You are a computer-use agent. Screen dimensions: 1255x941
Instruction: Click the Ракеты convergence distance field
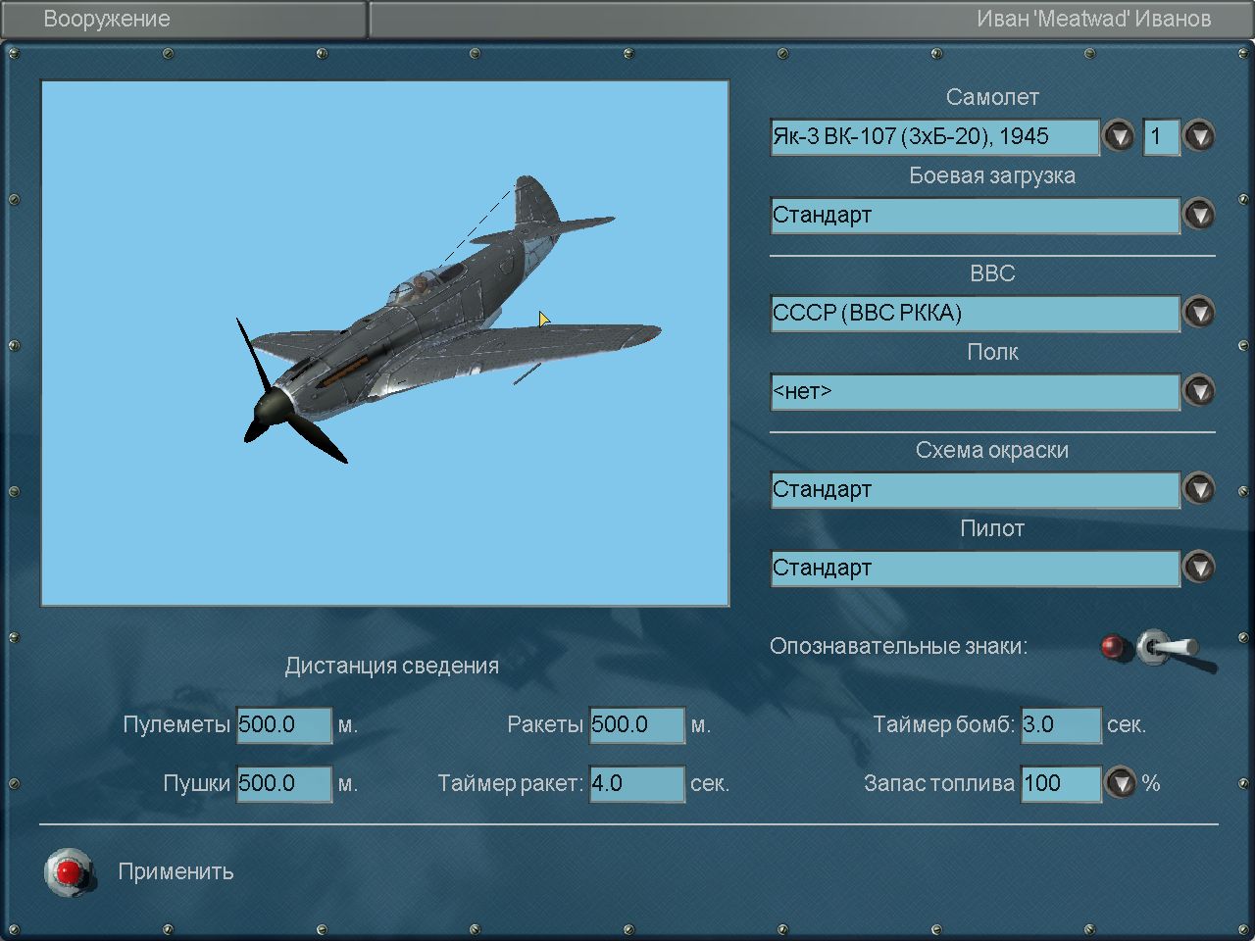(637, 724)
